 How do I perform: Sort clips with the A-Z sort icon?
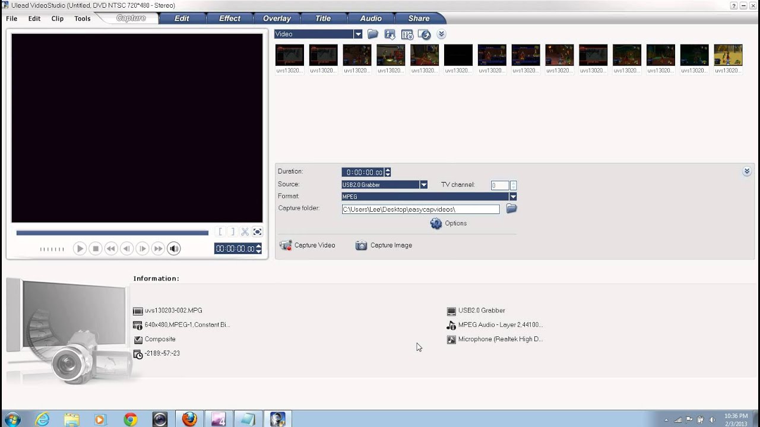(x=390, y=34)
